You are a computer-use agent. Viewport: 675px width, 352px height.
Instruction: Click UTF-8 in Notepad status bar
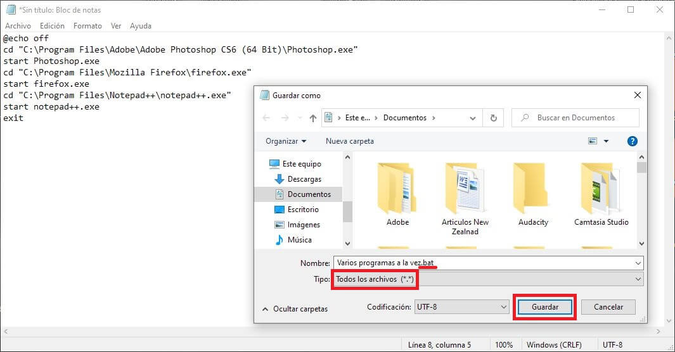612,344
